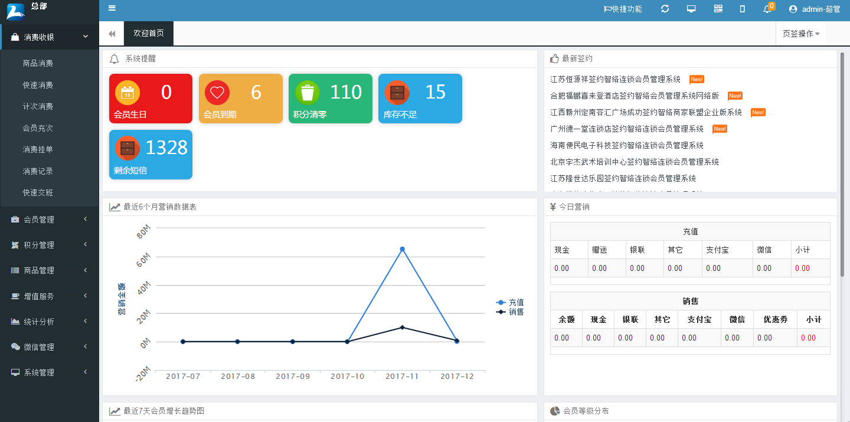
Task: Click the hamburger menu icon to collapse sidebar
Action: coord(112,8)
